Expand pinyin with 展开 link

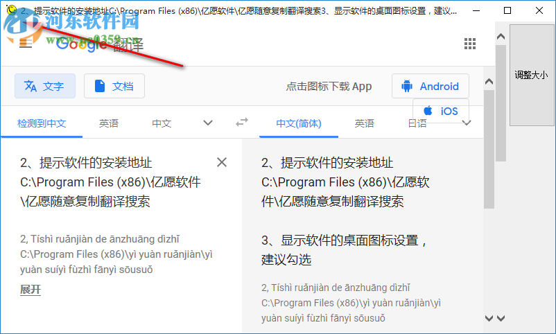coord(31,290)
